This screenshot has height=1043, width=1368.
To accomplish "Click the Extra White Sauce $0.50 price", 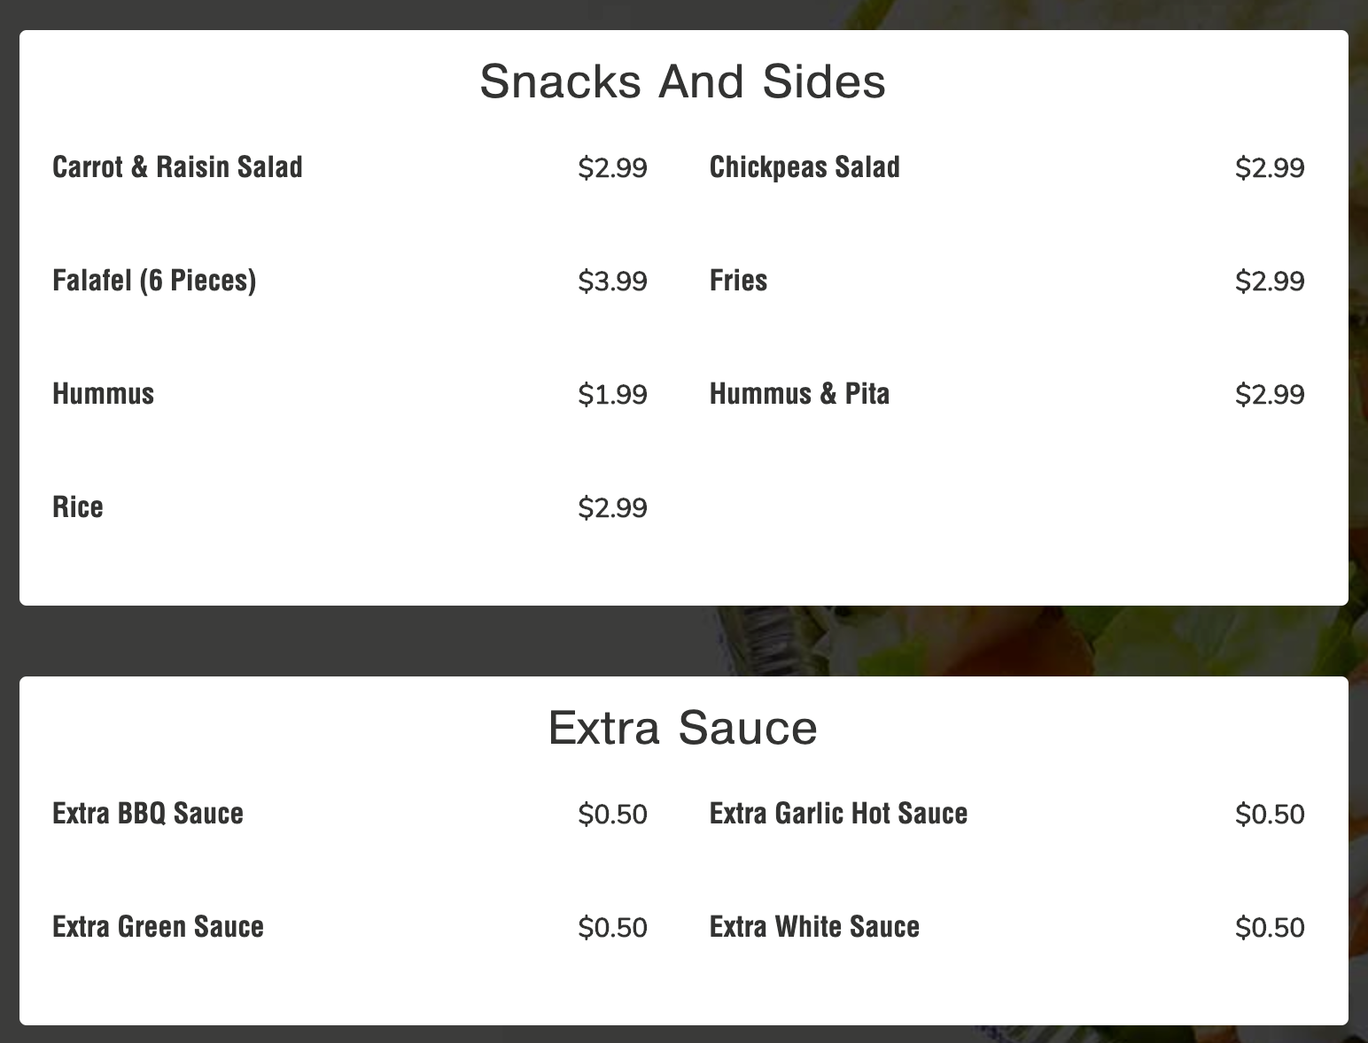I will point(1270,928).
